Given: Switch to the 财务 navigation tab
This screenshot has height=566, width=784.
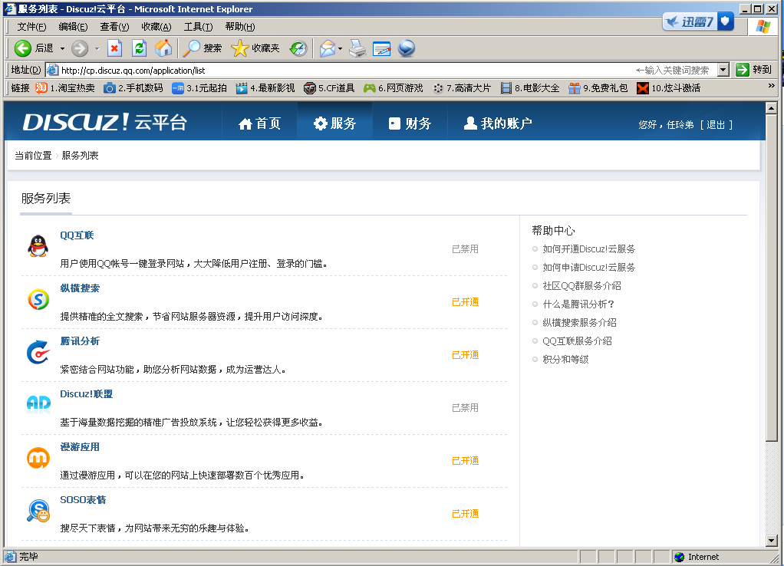Looking at the screenshot, I should click(410, 123).
